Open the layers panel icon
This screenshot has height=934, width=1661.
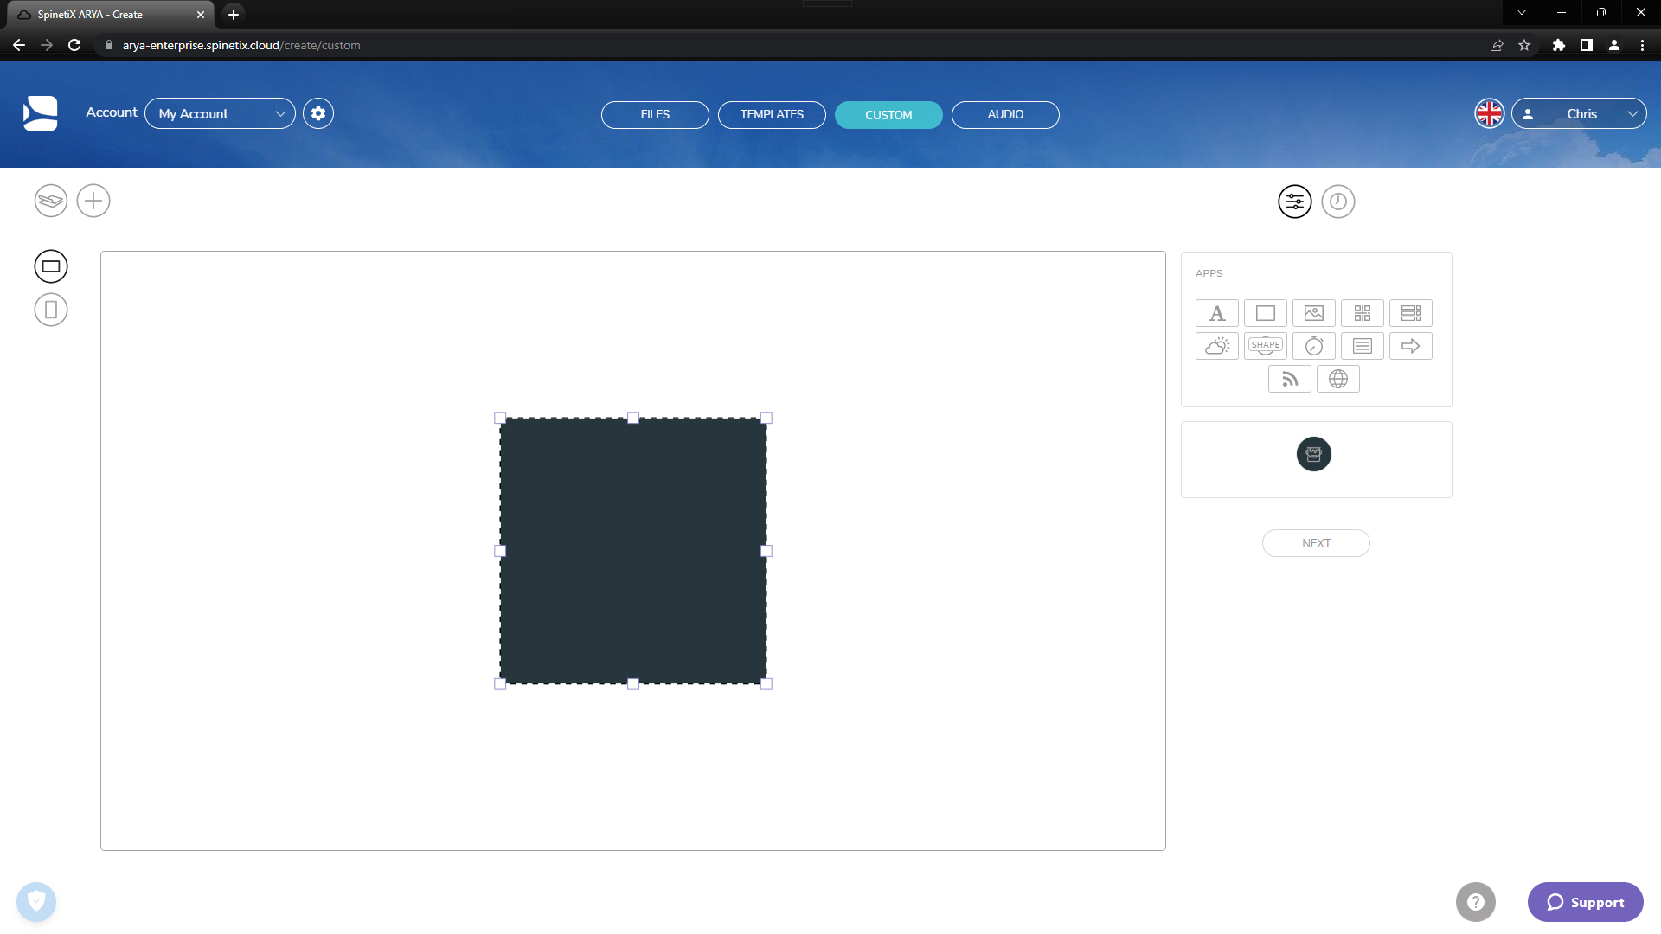tap(50, 201)
